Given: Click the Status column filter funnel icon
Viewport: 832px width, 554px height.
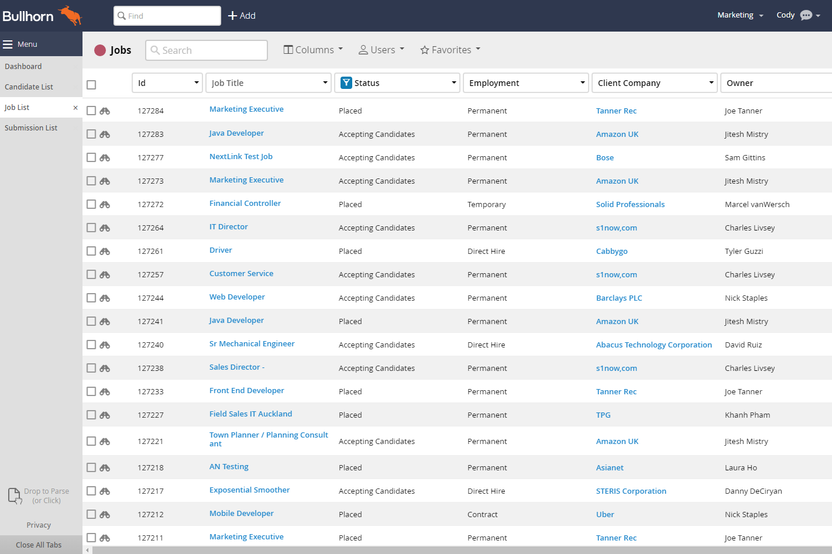Looking at the screenshot, I should [346, 83].
